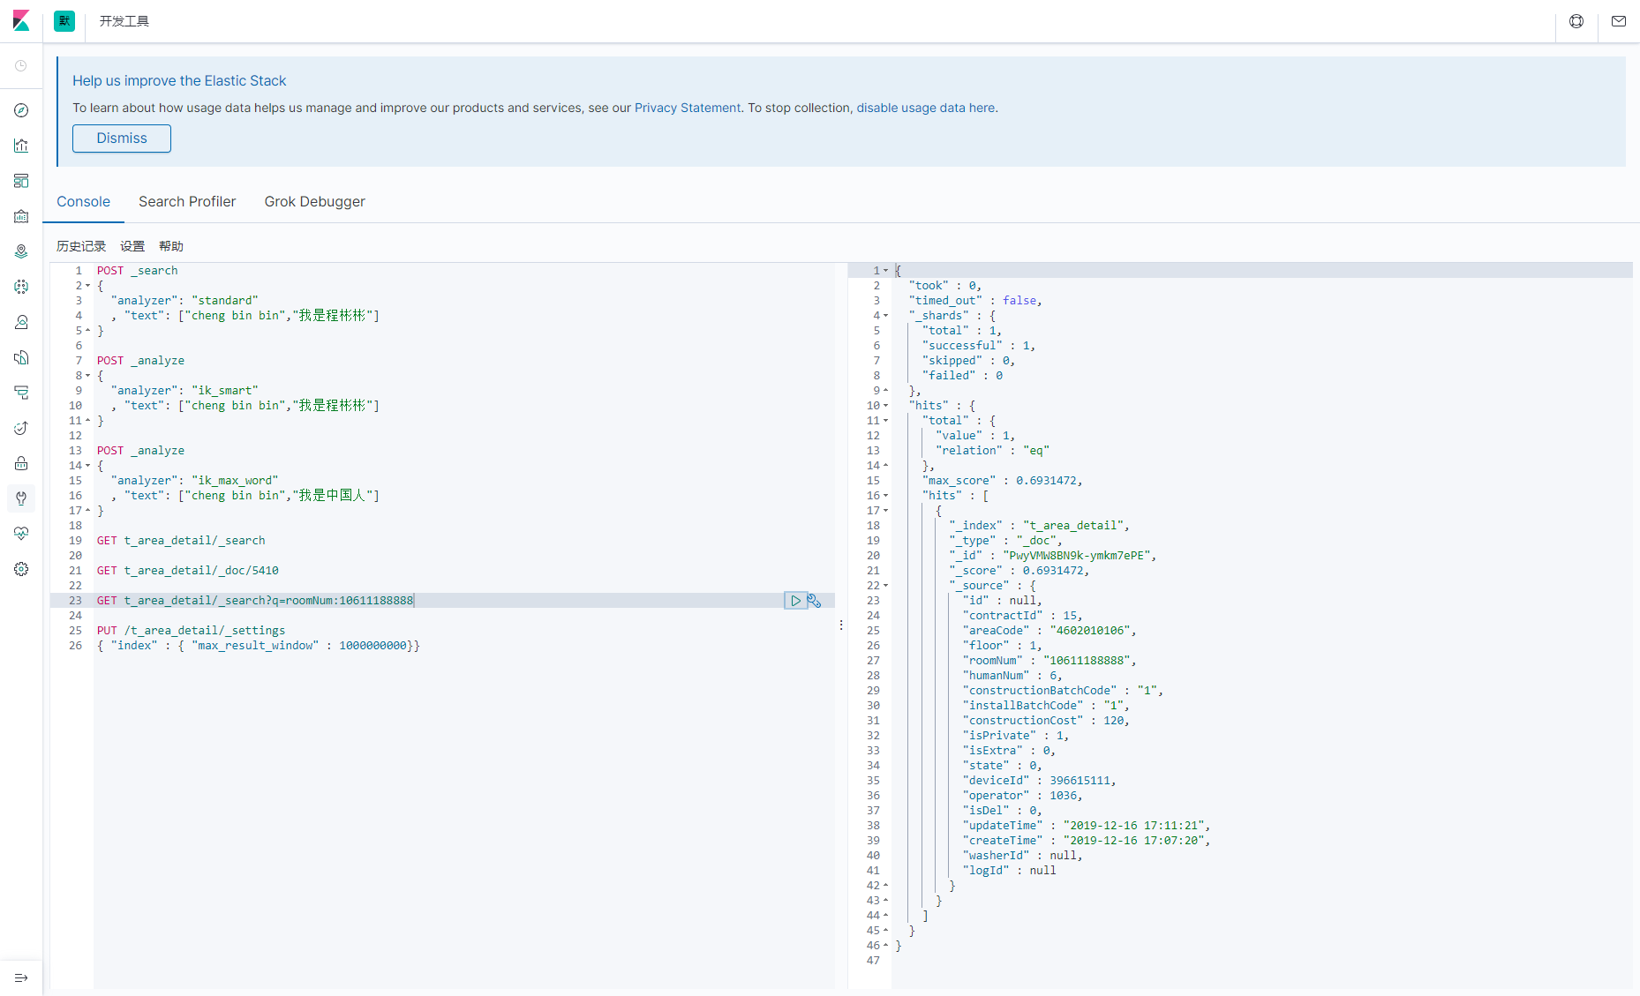
Task: Collapse "hits" array at response line 16
Action: coord(885,496)
